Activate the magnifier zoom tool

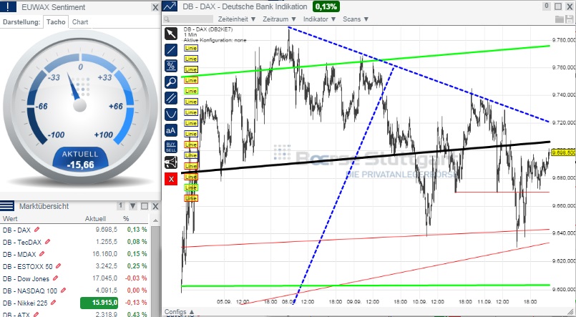(171, 82)
